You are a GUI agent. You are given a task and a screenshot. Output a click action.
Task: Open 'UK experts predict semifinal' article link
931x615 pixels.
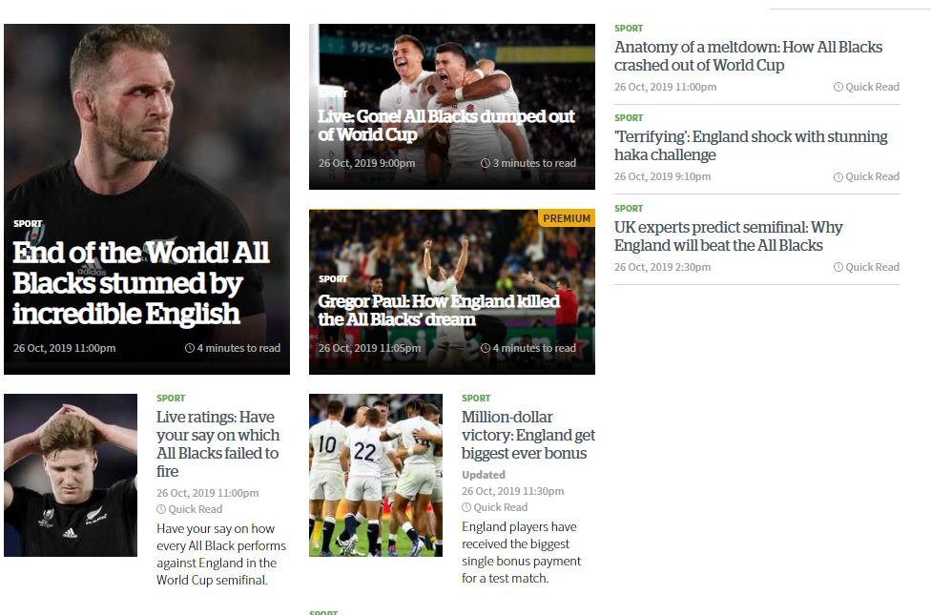(728, 236)
